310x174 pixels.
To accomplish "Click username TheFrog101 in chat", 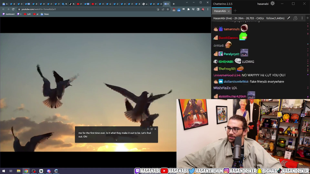I will click(227, 69).
